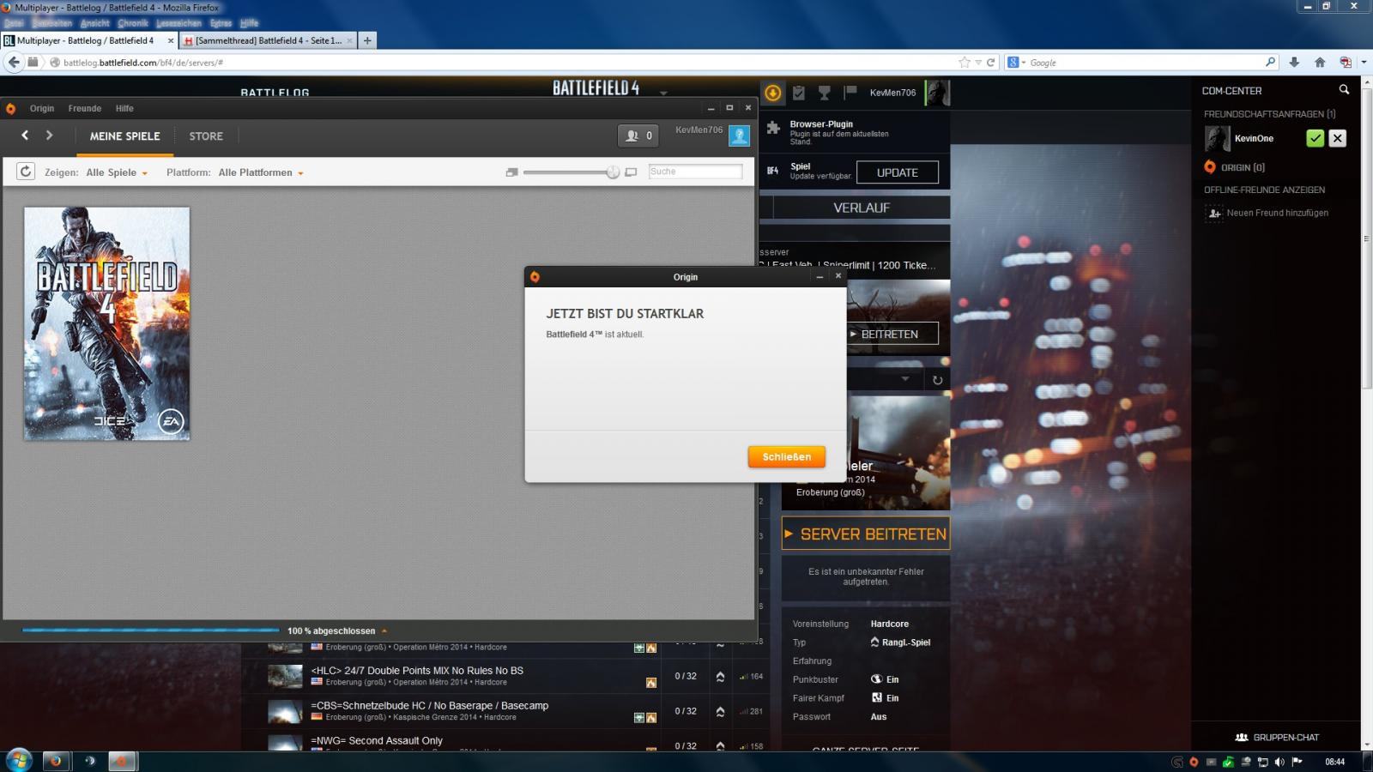Switch to the Store tab
Viewport: 1373px width, 772px height.
206,136
